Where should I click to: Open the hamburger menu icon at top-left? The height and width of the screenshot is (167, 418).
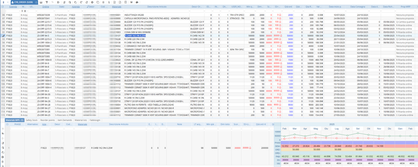[3, 2]
